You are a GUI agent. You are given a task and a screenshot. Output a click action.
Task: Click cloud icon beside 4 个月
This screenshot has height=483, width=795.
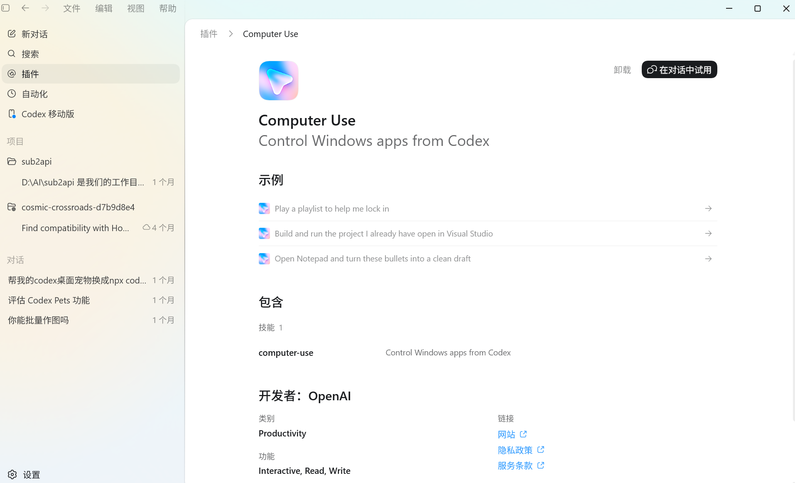[146, 227]
